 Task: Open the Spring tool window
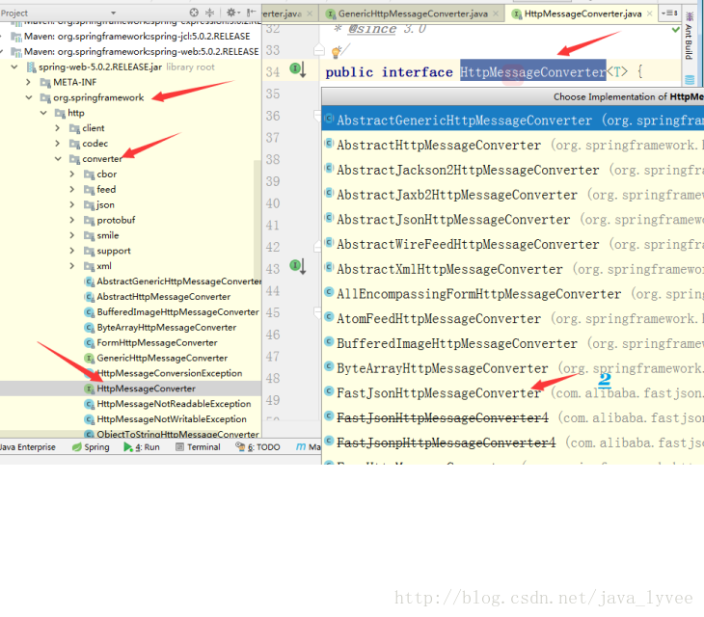point(91,447)
